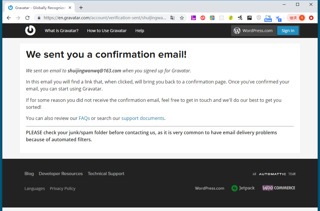Bookmark this page with the star icon
Image resolution: width=320 pixels, height=211 pixels.
click(x=182, y=18)
